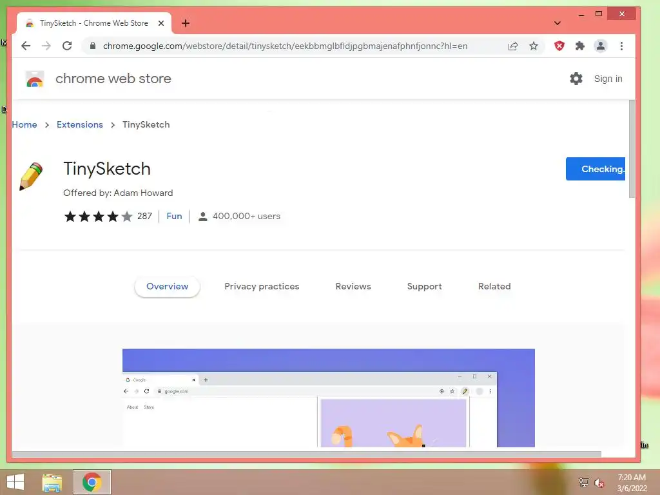Screen dimensions: 660x495
Task: Open the Related tab
Action: (x=494, y=286)
